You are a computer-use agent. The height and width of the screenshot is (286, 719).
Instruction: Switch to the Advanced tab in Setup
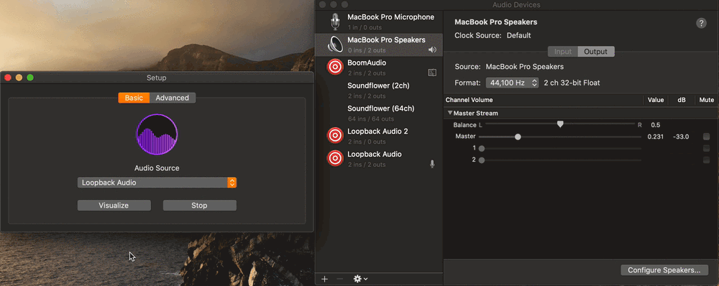tap(173, 98)
